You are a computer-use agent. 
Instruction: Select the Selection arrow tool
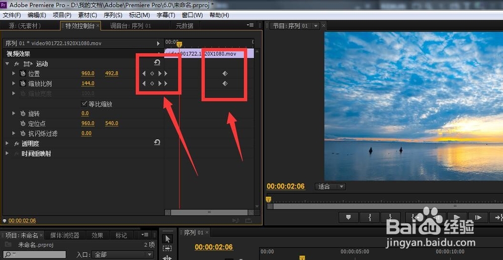[x=168, y=238]
